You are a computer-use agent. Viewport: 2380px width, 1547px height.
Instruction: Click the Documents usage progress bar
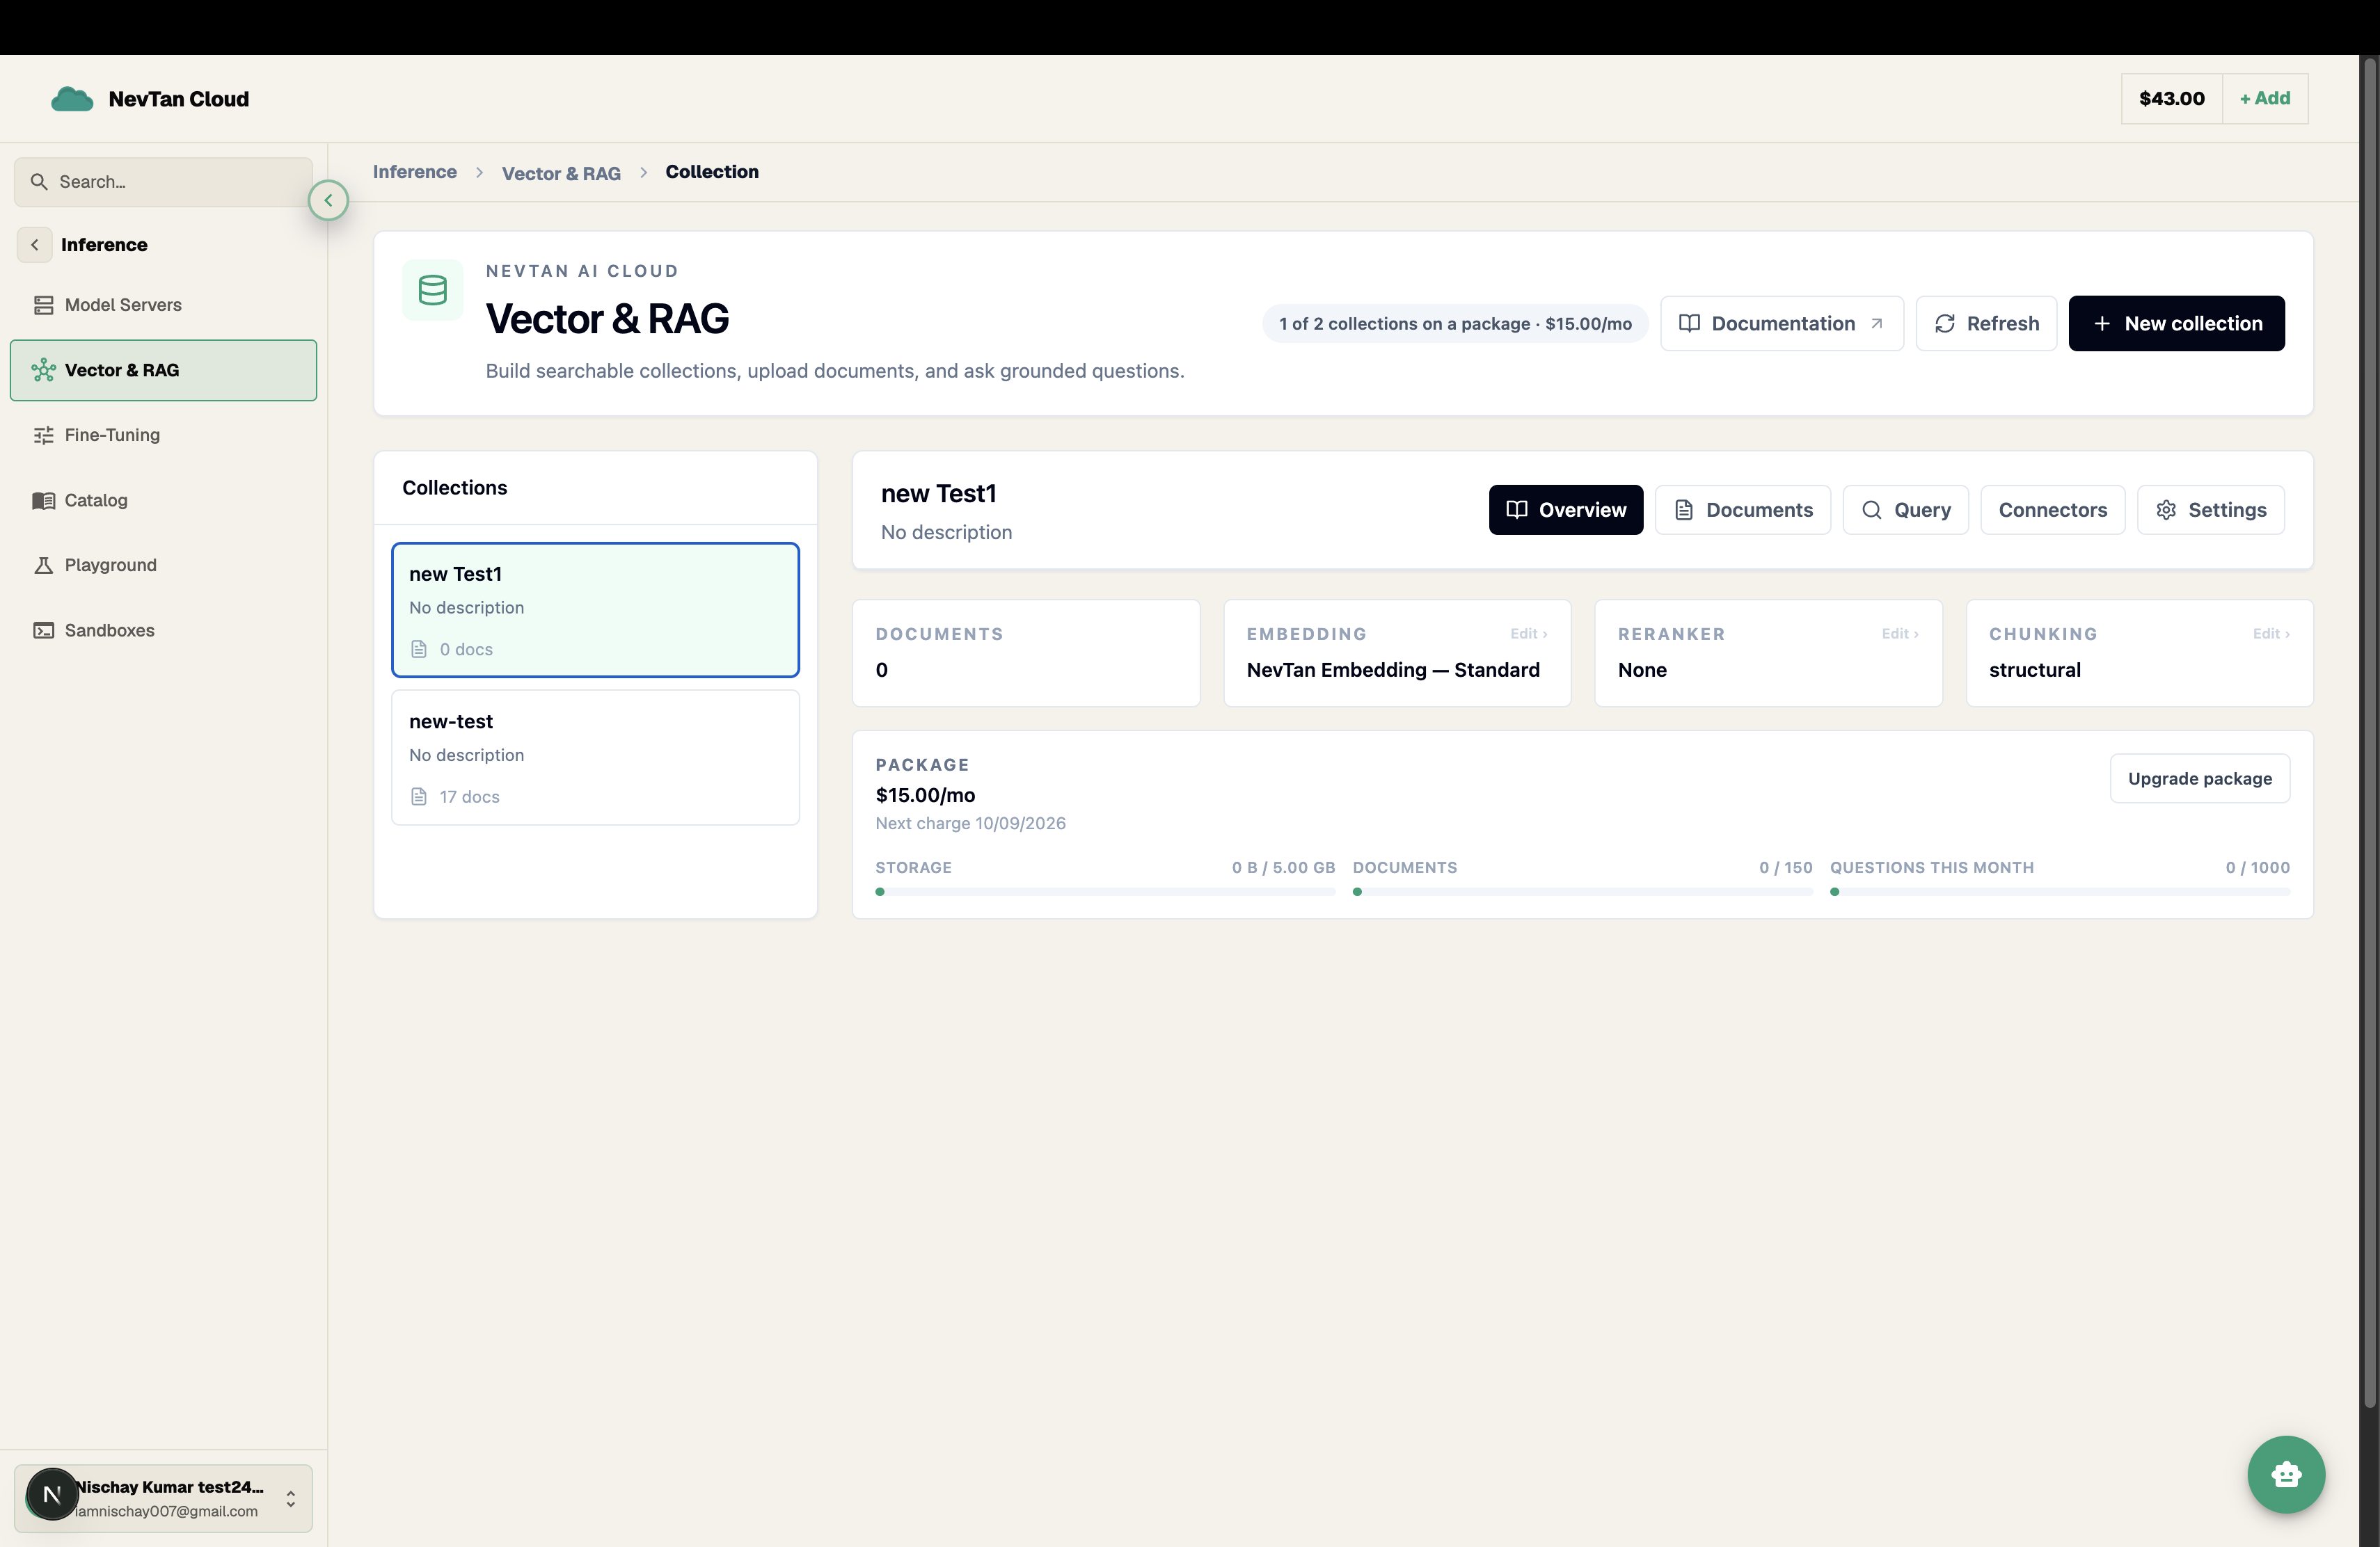(x=1583, y=892)
